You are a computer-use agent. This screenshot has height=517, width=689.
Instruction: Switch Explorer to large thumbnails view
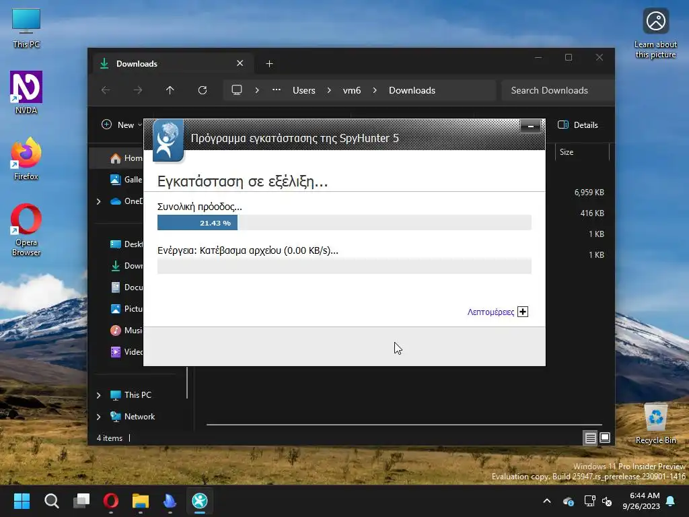tap(605, 438)
